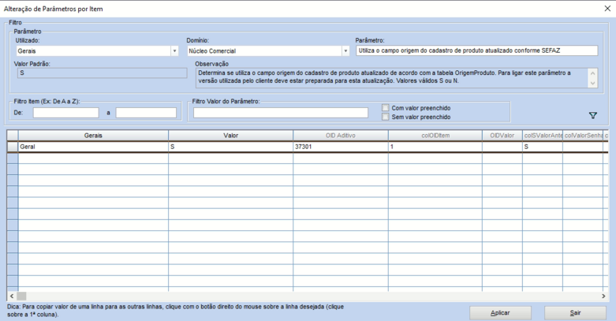Click the Aplicar button

point(500,312)
